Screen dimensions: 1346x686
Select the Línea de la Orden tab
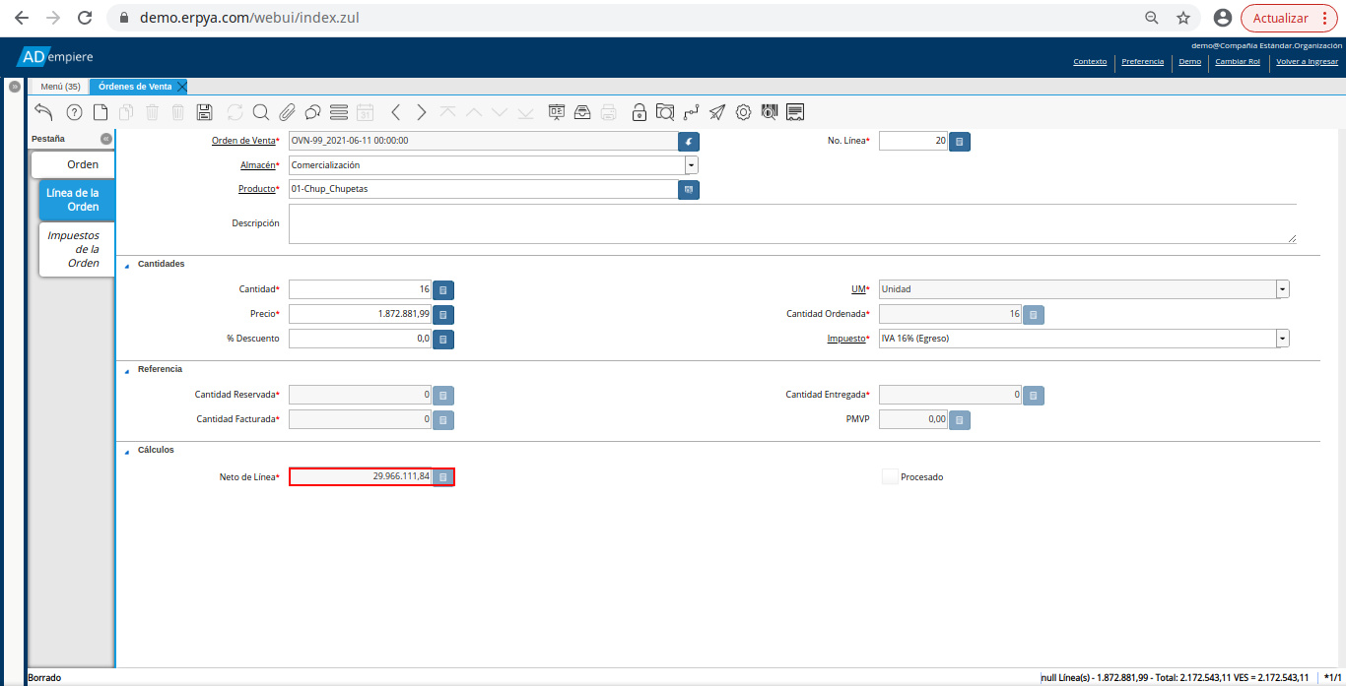click(x=77, y=200)
